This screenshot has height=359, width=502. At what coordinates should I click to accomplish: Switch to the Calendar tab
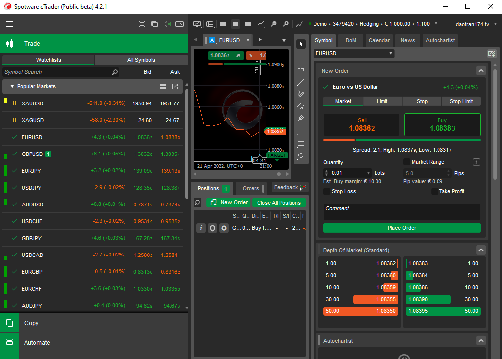[x=379, y=40]
